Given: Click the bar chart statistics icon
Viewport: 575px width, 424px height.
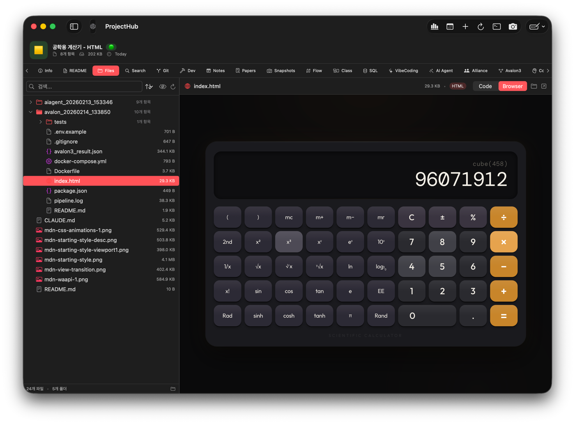Looking at the screenshot, I should (x=435, y=27).
